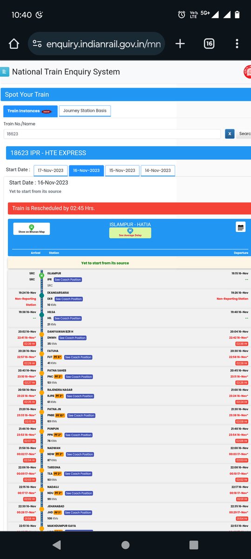See Coach Position for Jehanabad JHD
Screen dimensions: 251x559
tap(79, 512)
